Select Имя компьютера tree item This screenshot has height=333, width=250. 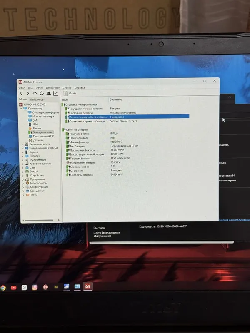[41, 117]
